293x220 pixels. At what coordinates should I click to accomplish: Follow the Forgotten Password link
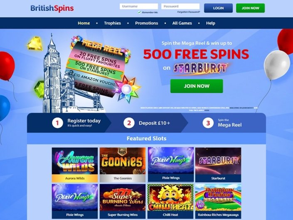pyautogui.click(x=188, y=12)
